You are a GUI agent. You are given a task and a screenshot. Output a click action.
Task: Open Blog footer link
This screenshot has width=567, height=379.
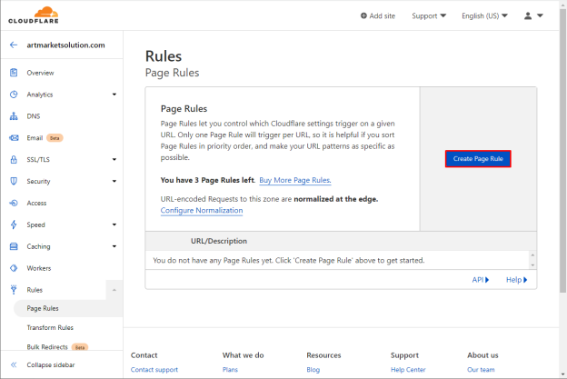pos(313,370)
